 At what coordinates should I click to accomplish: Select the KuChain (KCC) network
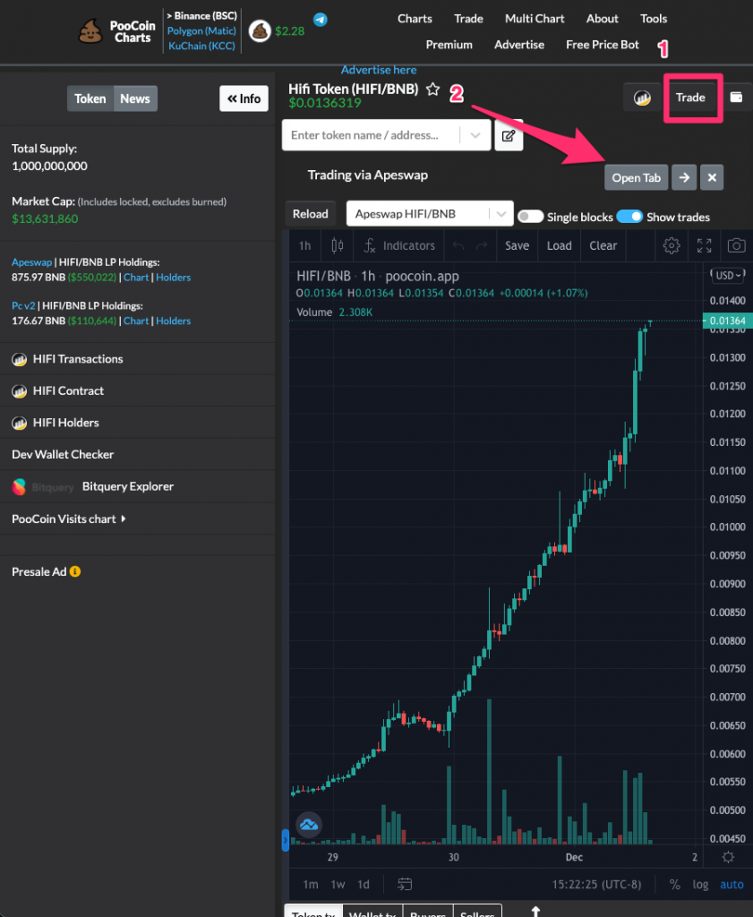(201, 46)
